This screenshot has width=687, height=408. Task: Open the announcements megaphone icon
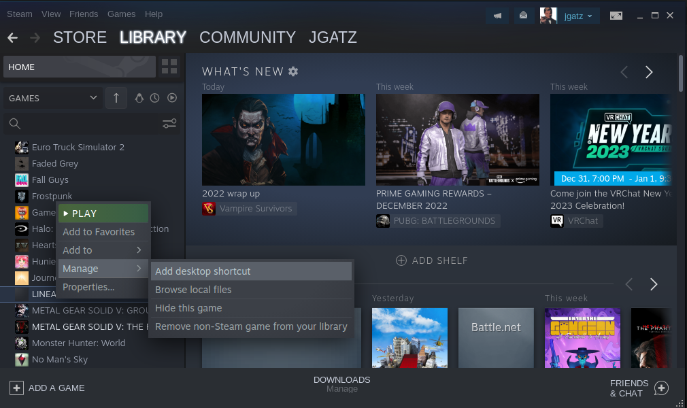[498, 16]
